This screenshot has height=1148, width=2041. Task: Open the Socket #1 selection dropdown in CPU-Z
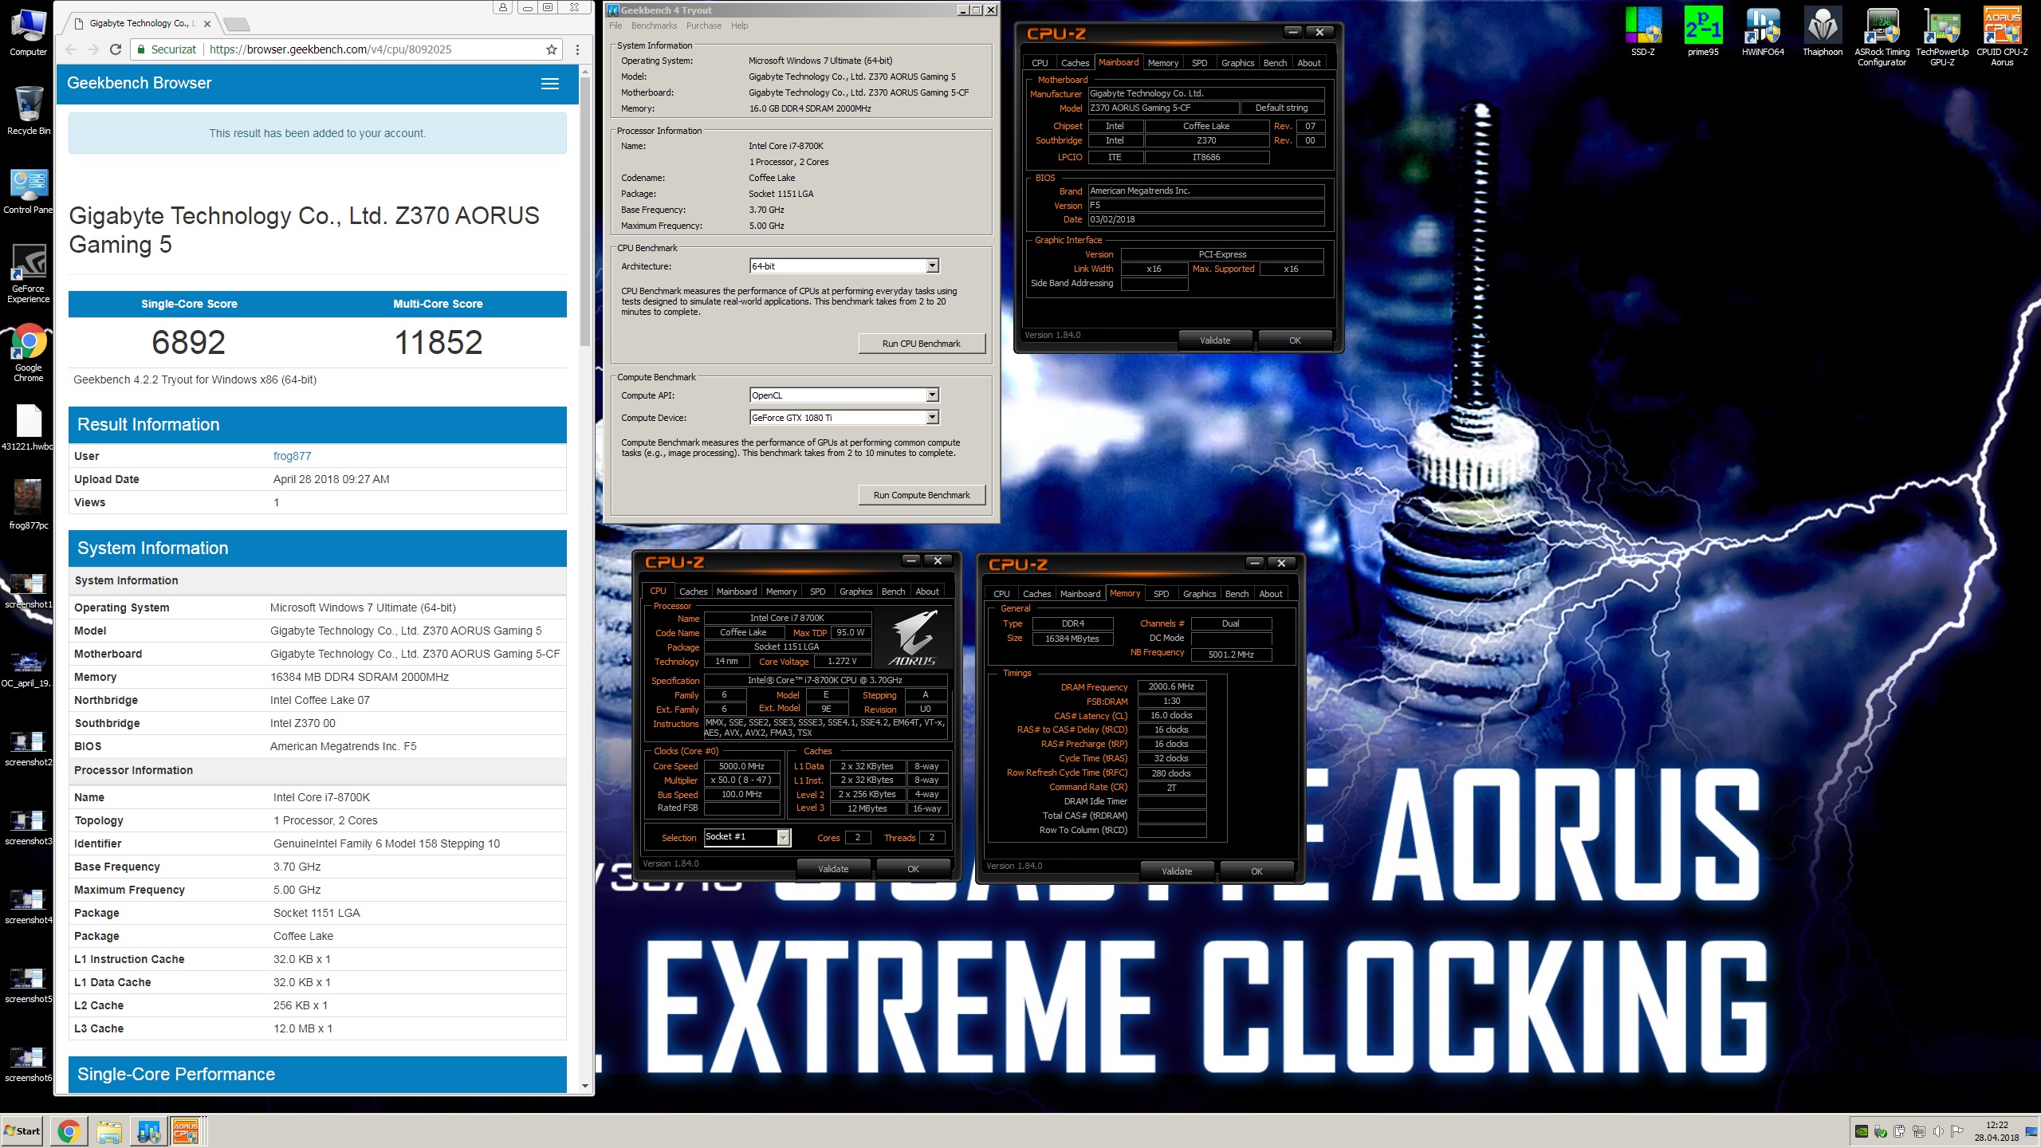coord(783,837)
